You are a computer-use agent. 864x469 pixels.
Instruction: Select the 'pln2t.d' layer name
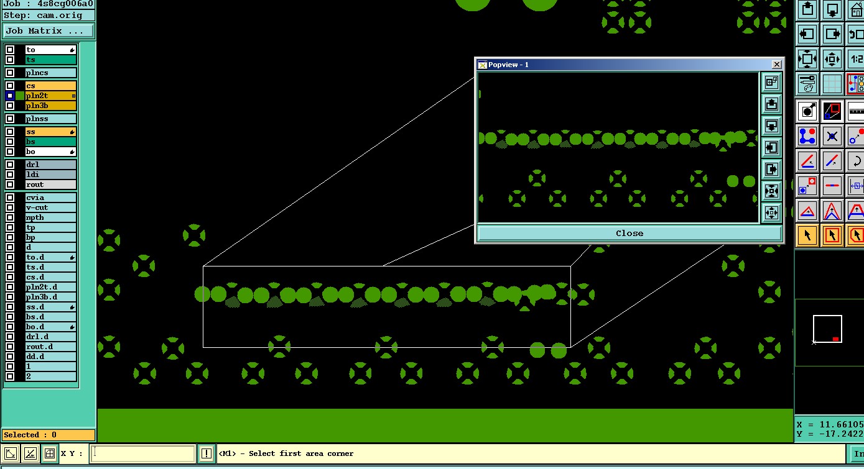(51, 287)
